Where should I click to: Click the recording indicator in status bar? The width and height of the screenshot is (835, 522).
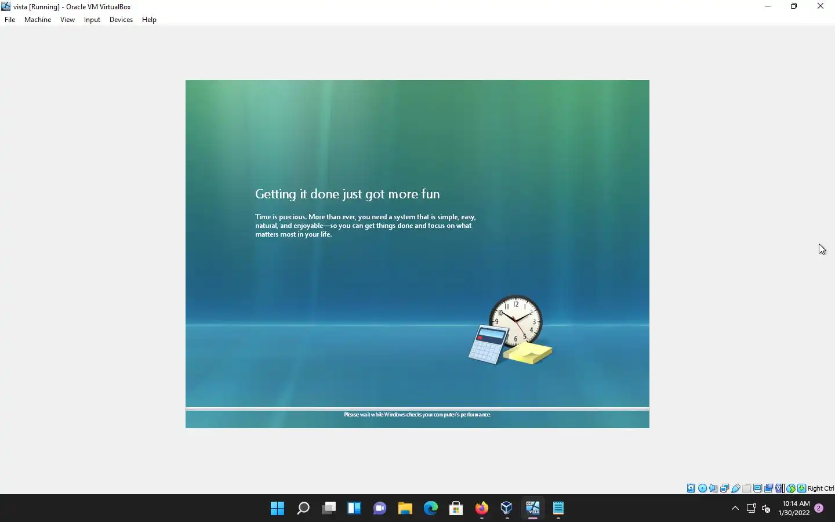[x=769, y=488]
